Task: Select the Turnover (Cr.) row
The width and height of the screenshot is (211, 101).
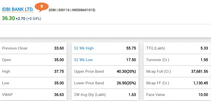Action: point(177,60)
